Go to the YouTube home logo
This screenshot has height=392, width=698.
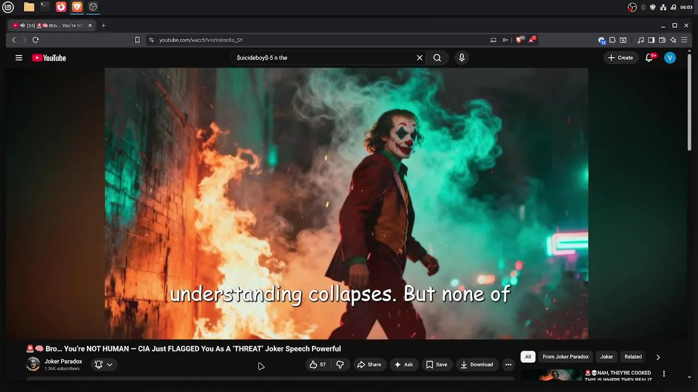point(49,58)
